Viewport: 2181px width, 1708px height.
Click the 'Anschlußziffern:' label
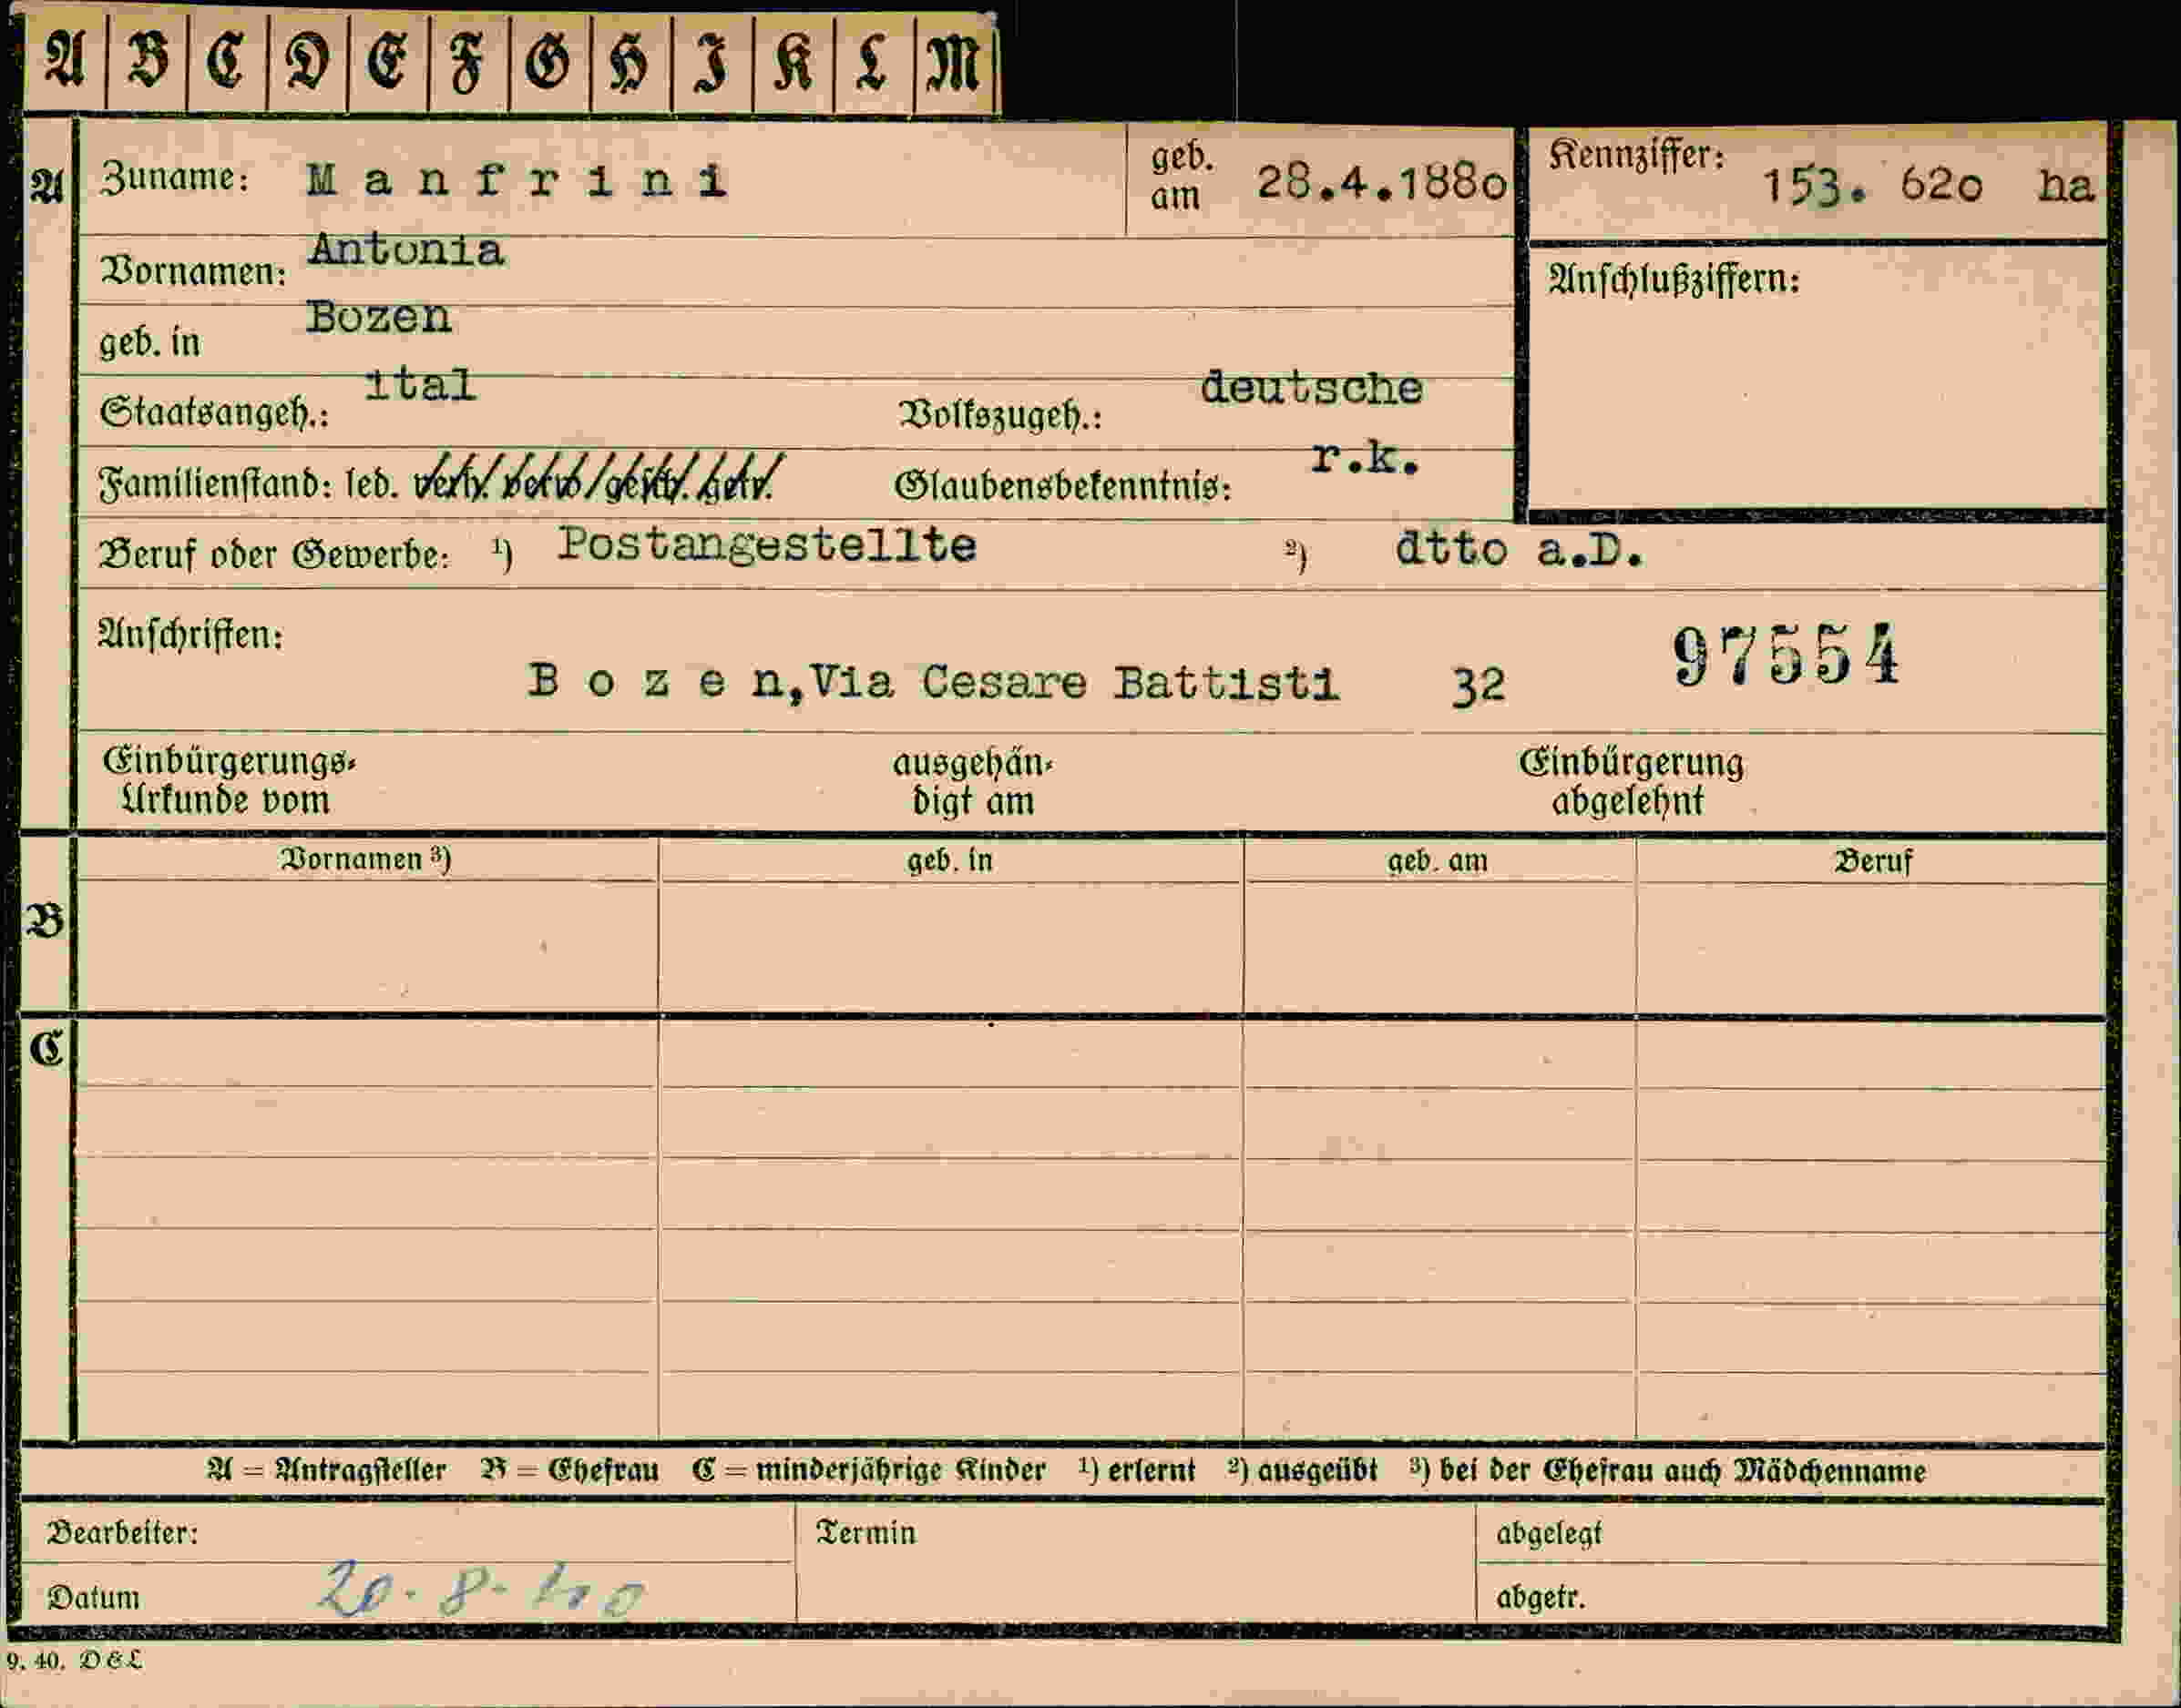[x=1674, y=279]
